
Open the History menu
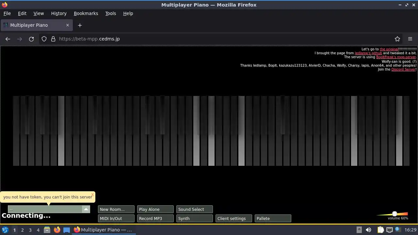pyautogui.click(x=59, y=13)
